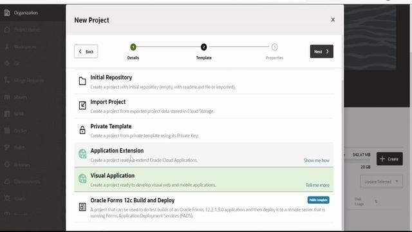The image size is (412, 232).
Task: Open the Docker sidebar icon
Action: [7, 131]
